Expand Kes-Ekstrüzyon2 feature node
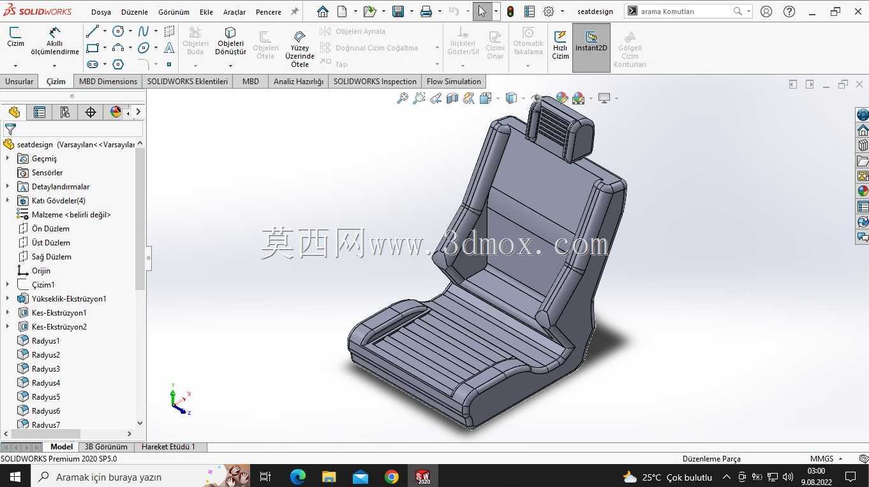The height and width of the screenshot is (487, 869). [x=8, y=327]
